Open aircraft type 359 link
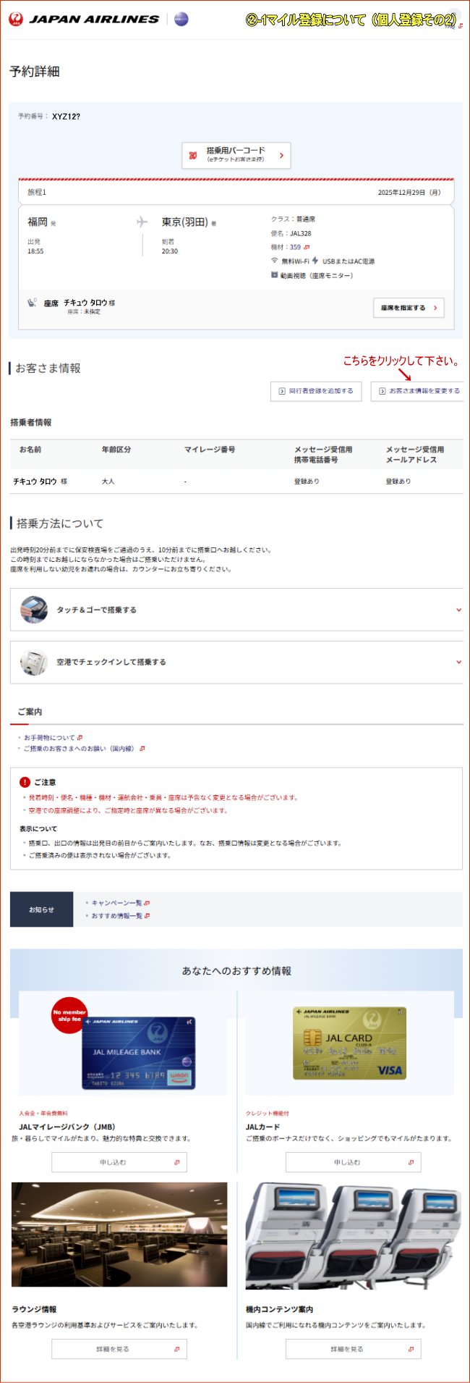Image resolution: width=470 pixels, height=1383 pixels. pos(295,247)
